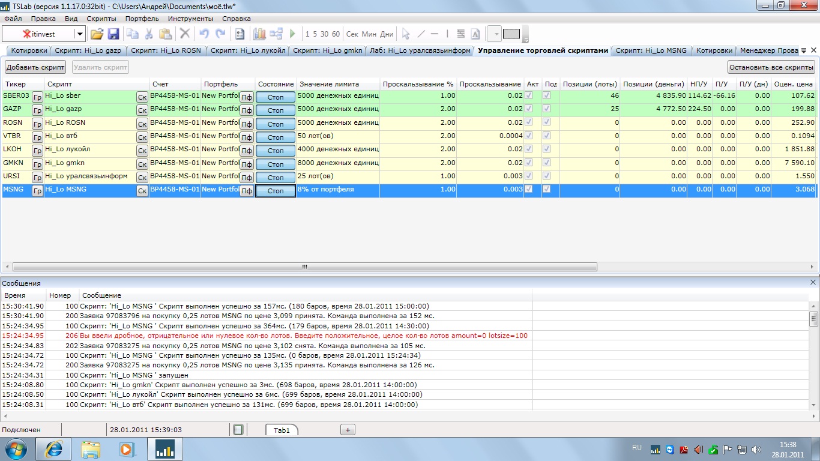Toggle the Акт checkbox for SBER03 row
Image resolution: width=820 pixels, height=461 pixels.
coord(529,96)
